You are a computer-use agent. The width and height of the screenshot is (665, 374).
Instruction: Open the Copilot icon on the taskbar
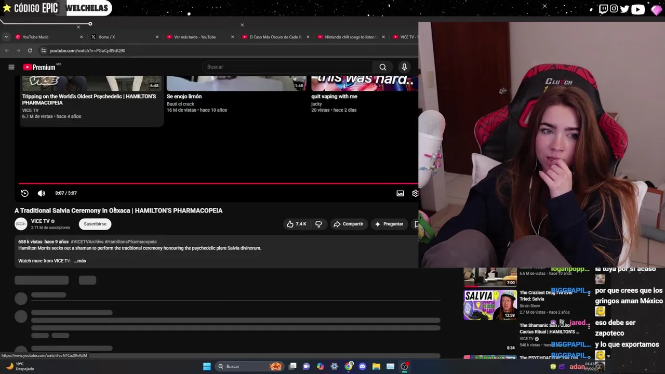coord(320,366)
